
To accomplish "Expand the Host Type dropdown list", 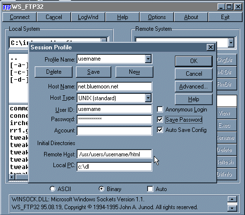I will click(x=148, y=98).
